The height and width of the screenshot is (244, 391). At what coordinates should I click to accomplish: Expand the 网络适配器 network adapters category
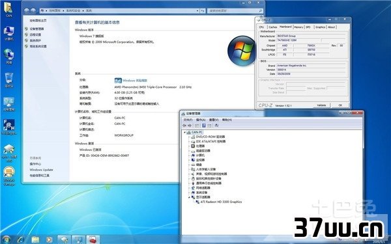(x=189, y=188)
